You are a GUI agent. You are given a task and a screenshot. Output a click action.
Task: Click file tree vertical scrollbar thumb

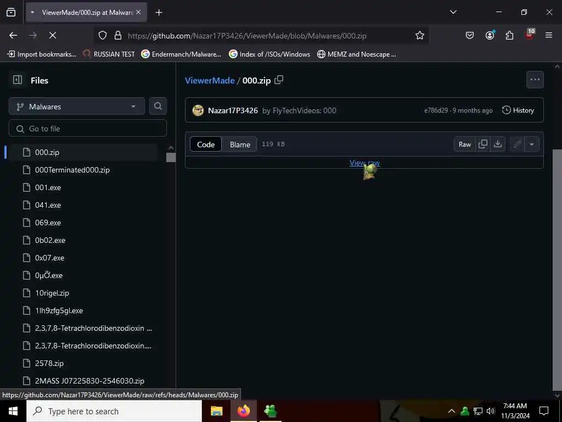tap(171, 157)
